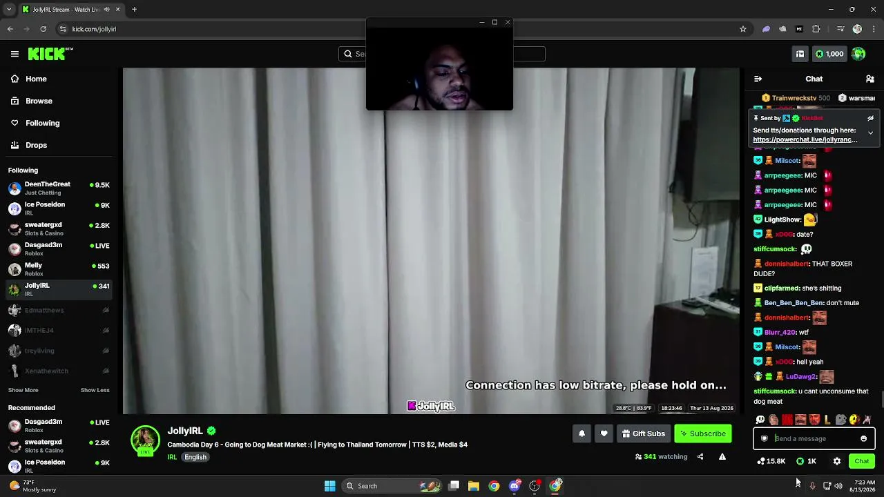The width and height of the screenshot is (884, 497).
Task: Go back to the previous page
Action: (x=10, y=29)
